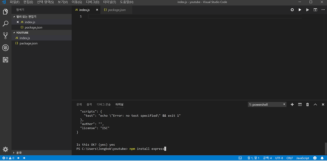The image size is (327, 161).
Task: Open the Explorer view in activity bar
Action: [x=5, y=12]
